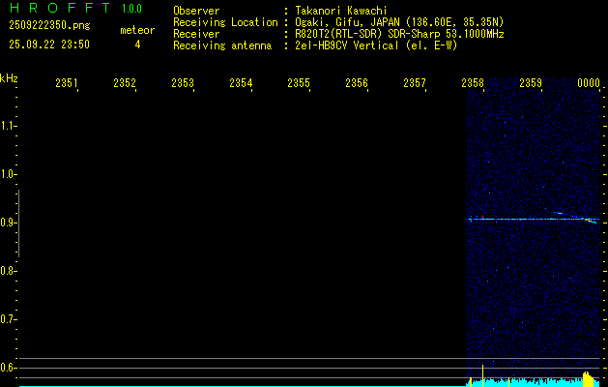Click the 2352 time axis label
608x387 pixels.
(124, 83)
